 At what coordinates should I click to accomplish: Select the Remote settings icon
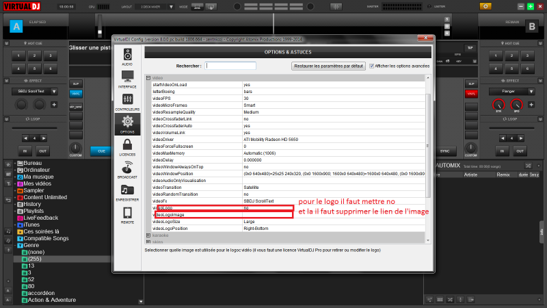pyautogui.click(x=127, y=215)
